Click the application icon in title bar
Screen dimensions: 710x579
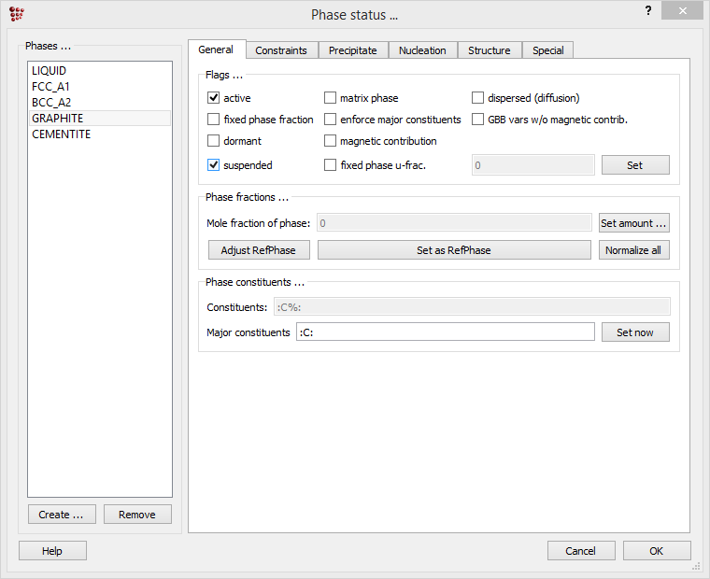click(x=16, y=13)
